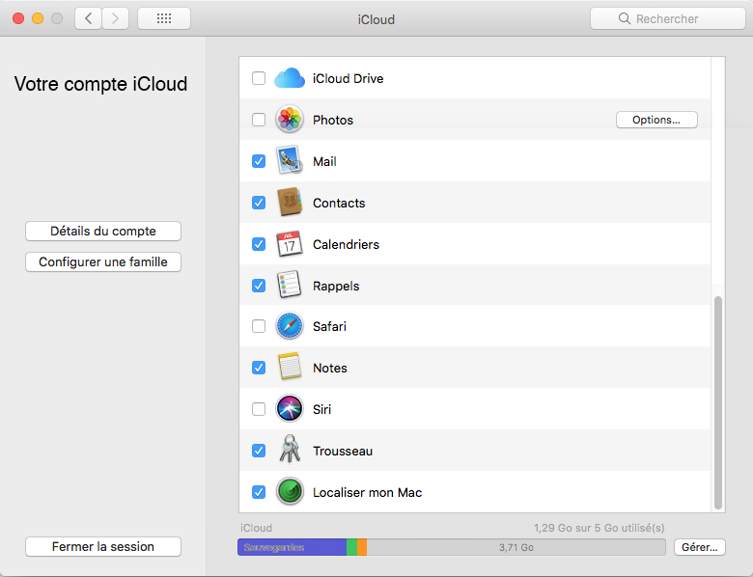The image size is (753, 577).
Task: Click the Calendriers calendar icon
Action: pyautogui.click(x=290, y=244)
